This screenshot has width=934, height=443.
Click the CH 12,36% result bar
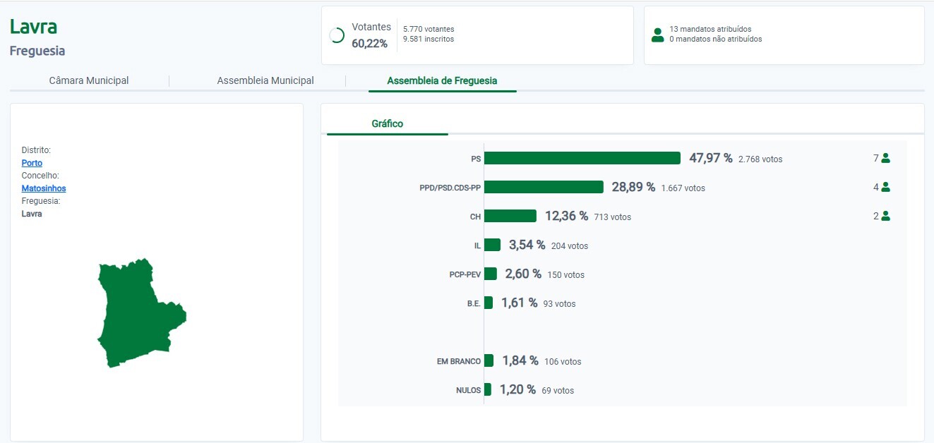pyautogui.click(x=510, y=216)
